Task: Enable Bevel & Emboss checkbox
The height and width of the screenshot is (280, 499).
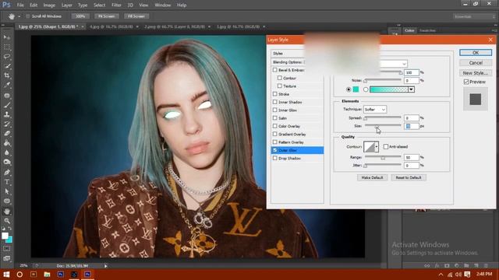Action: (x=275, y=70)
